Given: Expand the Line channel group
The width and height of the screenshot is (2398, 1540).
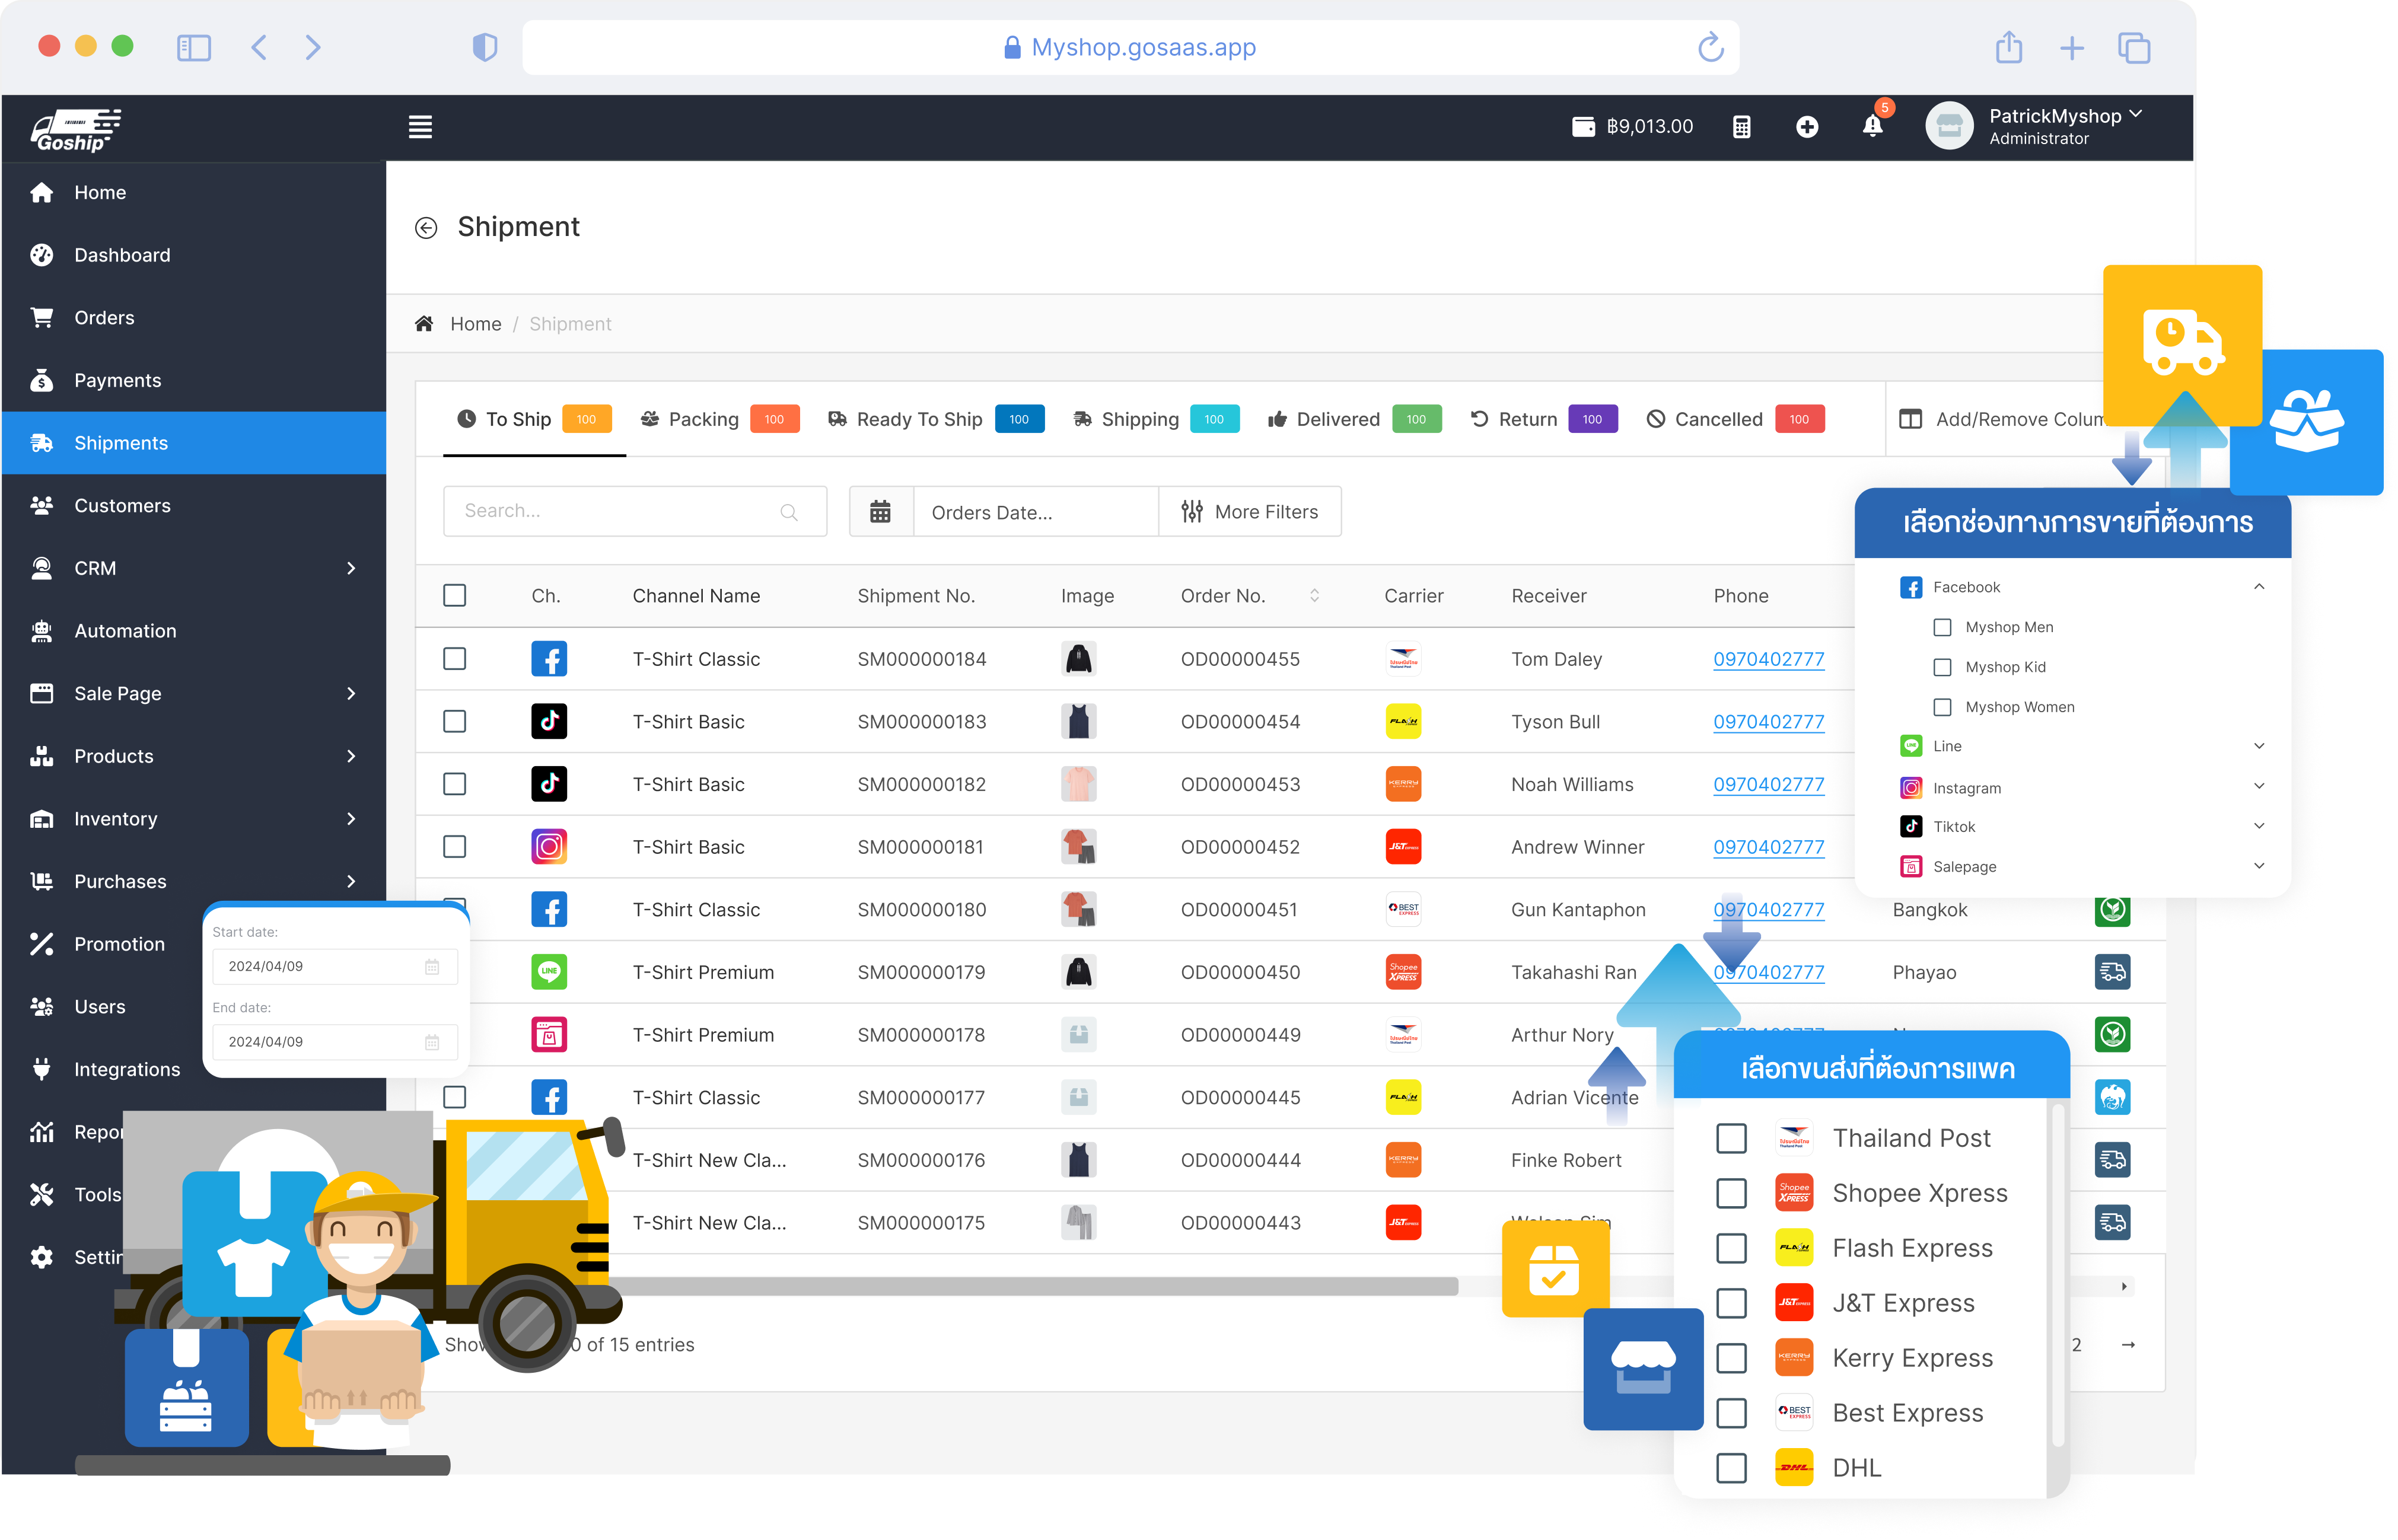Looking at the screenshot, I should (x=2258, y=746).
